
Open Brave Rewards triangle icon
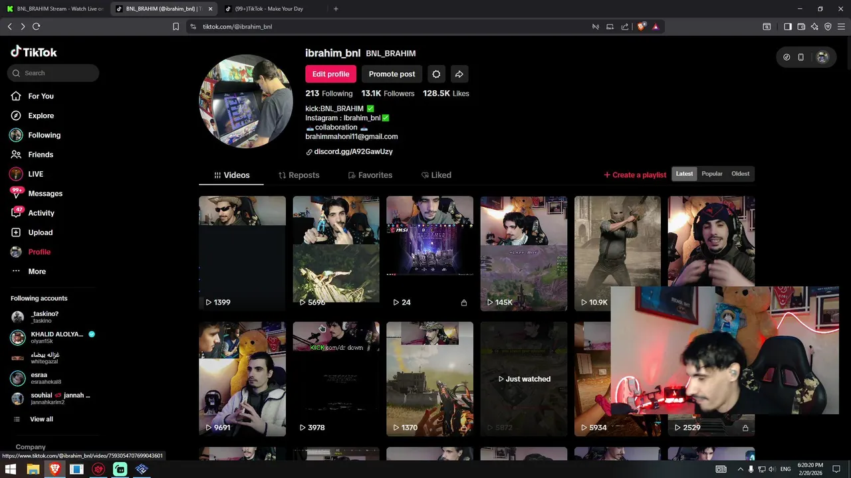(656, 27)
